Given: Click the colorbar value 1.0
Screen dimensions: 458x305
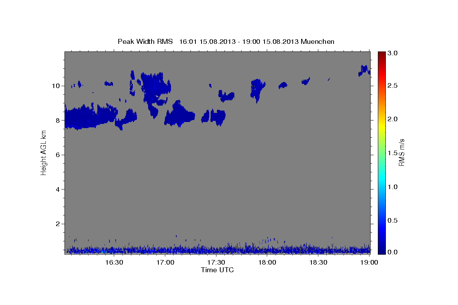Looking at the screenshot, I should tap(393, 187).
